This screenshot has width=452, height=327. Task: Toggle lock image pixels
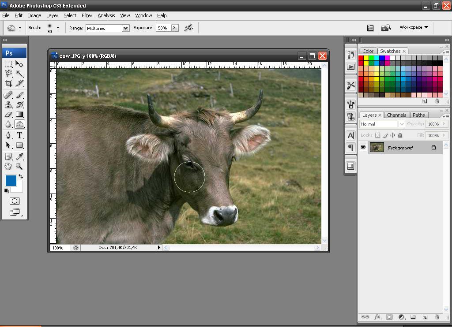pos(385,135)
